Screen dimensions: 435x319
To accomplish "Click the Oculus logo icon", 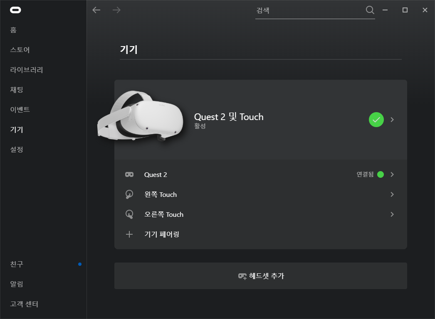I will click(x=15, y=10).
